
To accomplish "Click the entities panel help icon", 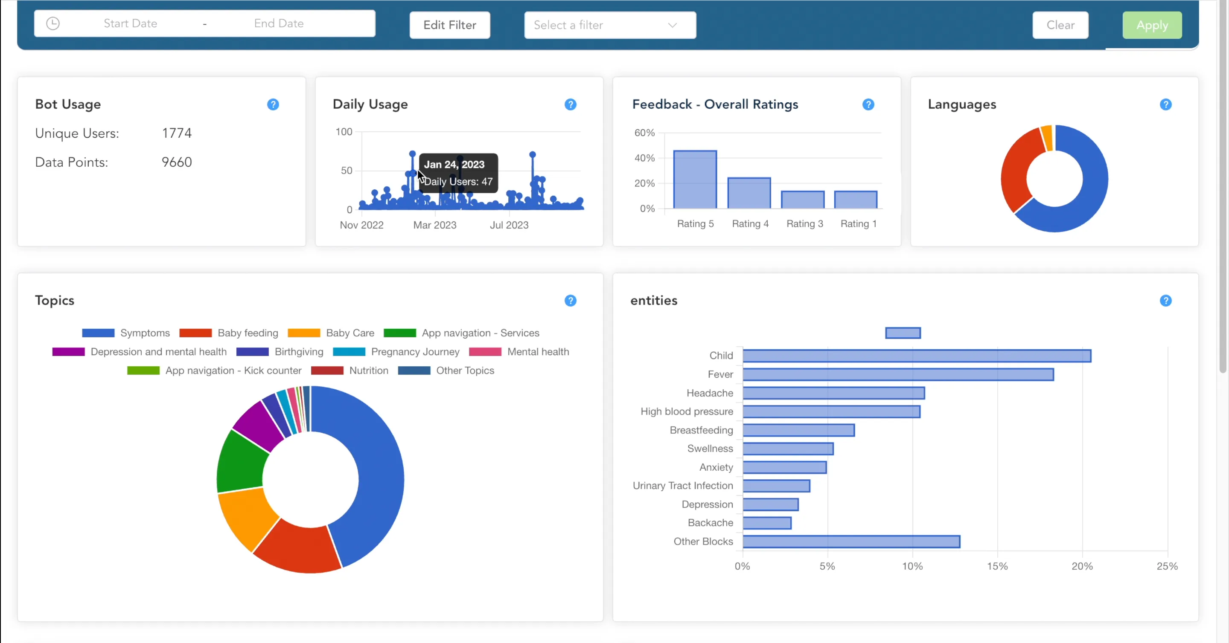I will point(1165,300).
